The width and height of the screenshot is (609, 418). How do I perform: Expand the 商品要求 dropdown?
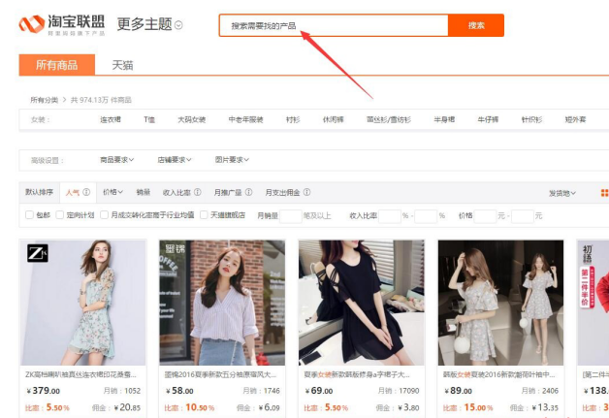click(x=117, y=160)
